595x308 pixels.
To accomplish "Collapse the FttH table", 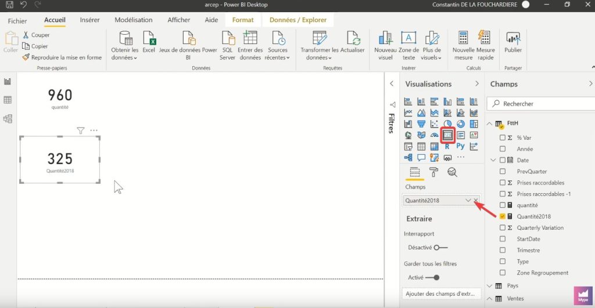I will click(x=490, y=124).
